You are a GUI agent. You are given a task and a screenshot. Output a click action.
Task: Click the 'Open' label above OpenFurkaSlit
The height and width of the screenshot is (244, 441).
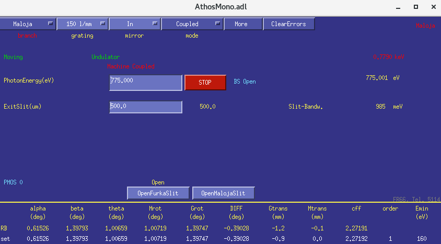point(158,182)
